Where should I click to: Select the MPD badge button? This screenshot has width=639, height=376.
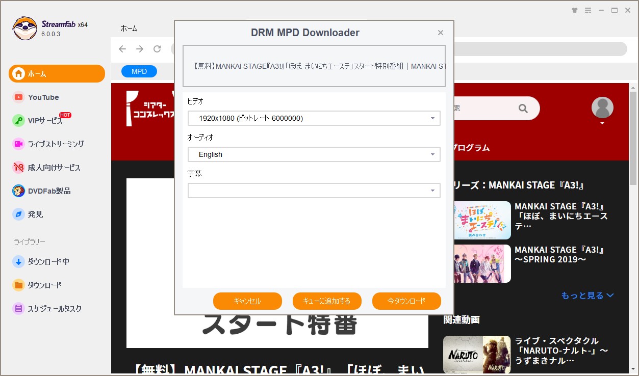pyautogui.click(x=139, y=71)
